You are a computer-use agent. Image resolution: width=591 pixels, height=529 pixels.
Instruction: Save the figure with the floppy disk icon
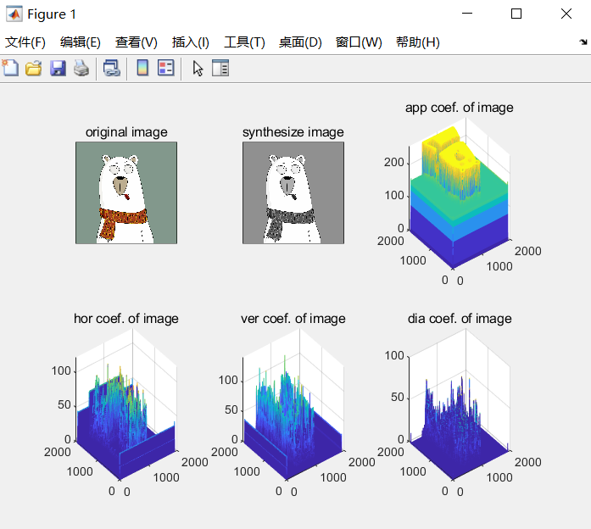tap(58, 68)
